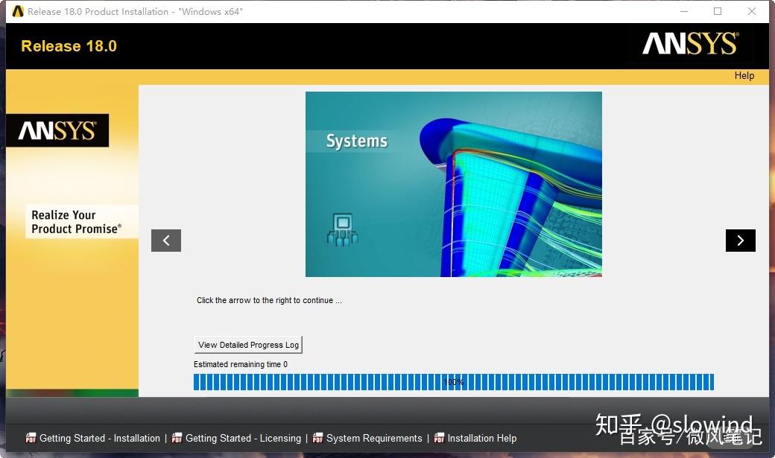Open the Getting Started - Licensing PDF icon
This screenshot has height=458, width=775.
(178, 438)
